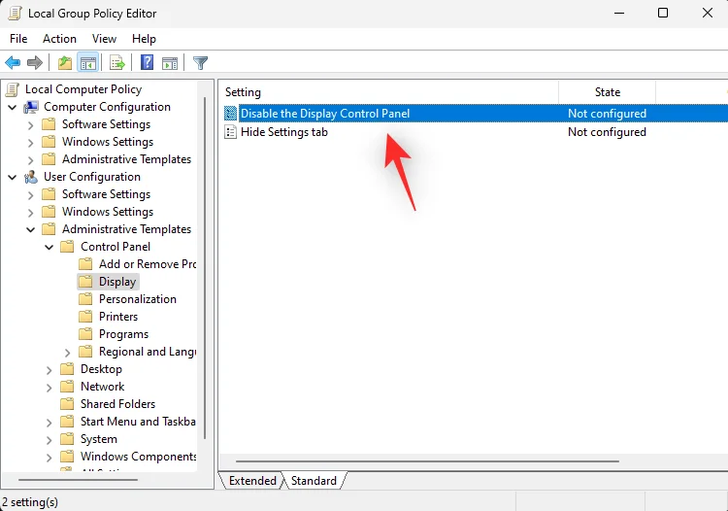Viewport: 728px width, 511px height.
Task: Click the Local Computer Policy scroll icon
Action: [13, 89]
